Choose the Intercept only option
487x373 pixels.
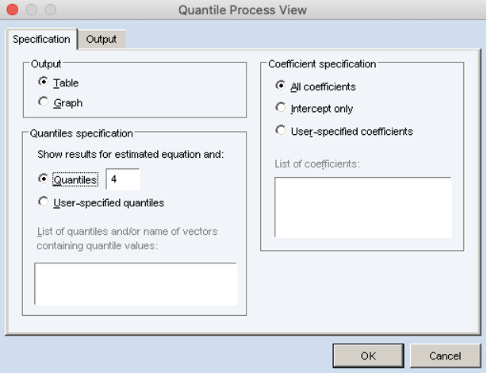(x=280, y=109)
